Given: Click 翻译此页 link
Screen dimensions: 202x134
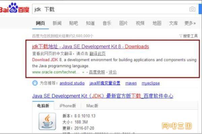Looking at the screenshot, I should click(x=97, y=54).
